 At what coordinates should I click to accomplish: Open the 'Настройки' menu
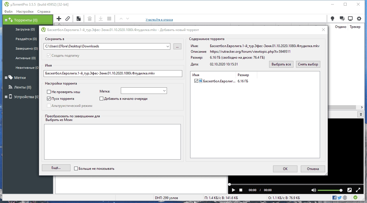point(25,12)
